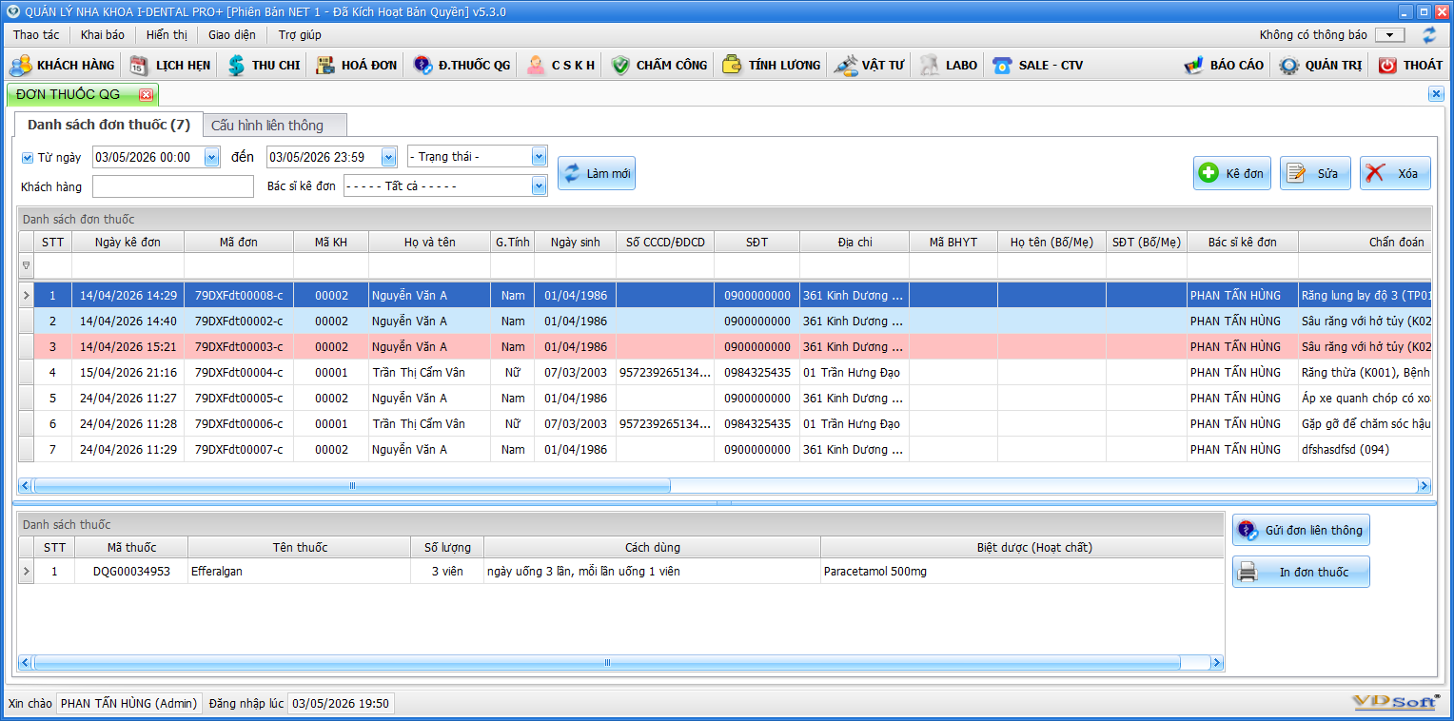The height and width of the screenshot is (721, 1454).
Task: Open the Thao tác menu
Action: point(36,35)
